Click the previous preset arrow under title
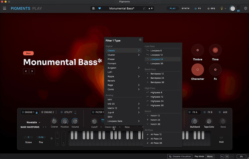The width and height of the screenshot is (249, 159). pos(26,71)
